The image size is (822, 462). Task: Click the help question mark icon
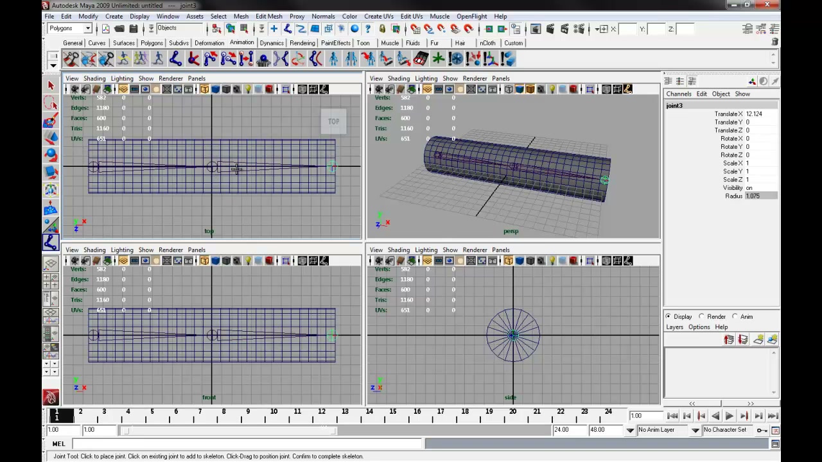[x=368, y=29]
